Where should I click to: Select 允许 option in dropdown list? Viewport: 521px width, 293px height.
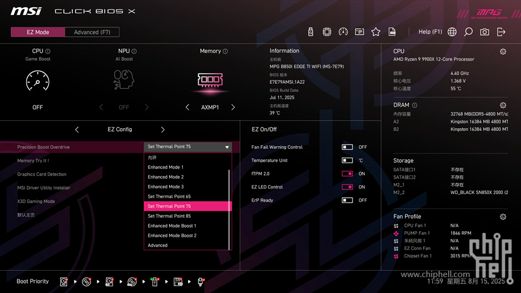pyautogui.click(x=186, y=157)
